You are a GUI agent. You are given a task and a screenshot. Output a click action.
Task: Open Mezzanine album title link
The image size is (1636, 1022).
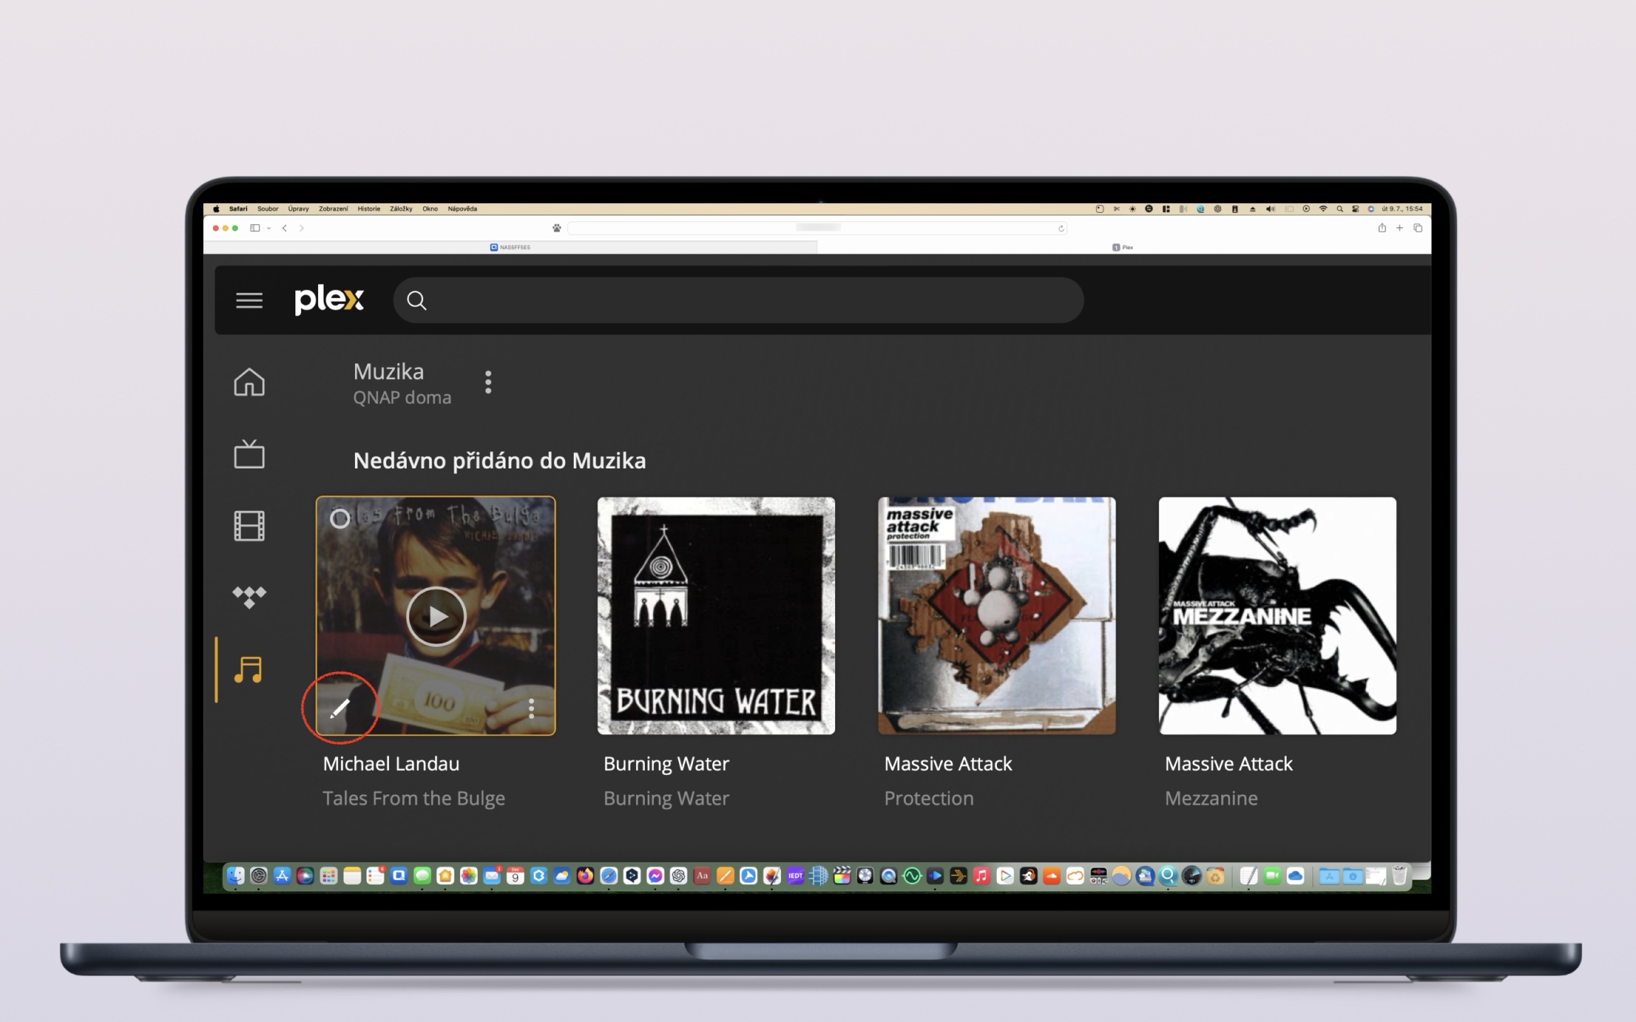click(x=1211, y=798)
